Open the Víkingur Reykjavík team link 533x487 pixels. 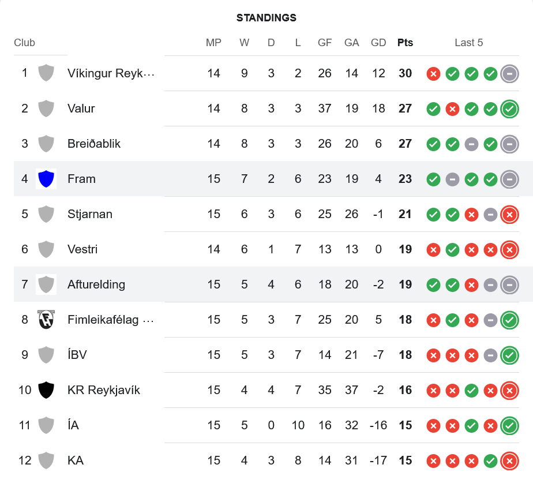coord(111,73)
